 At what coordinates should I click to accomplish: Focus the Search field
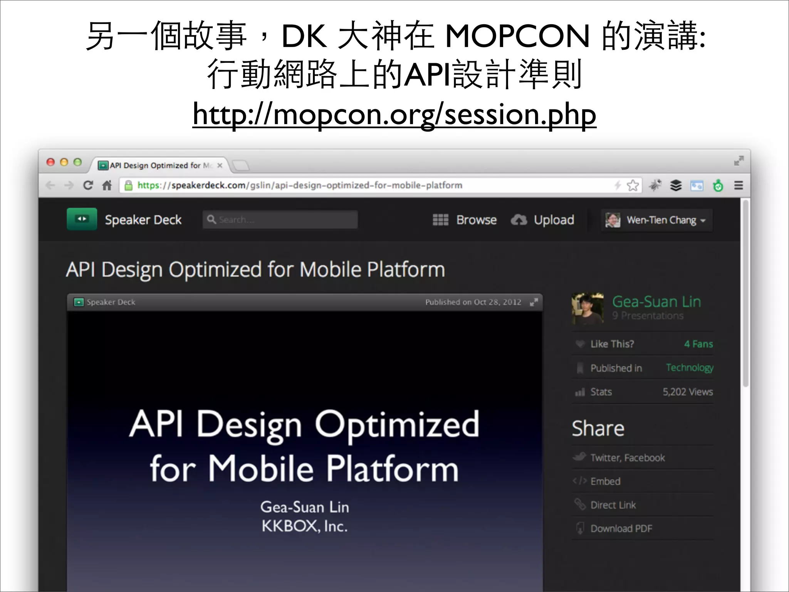click(x=280, y=220)
